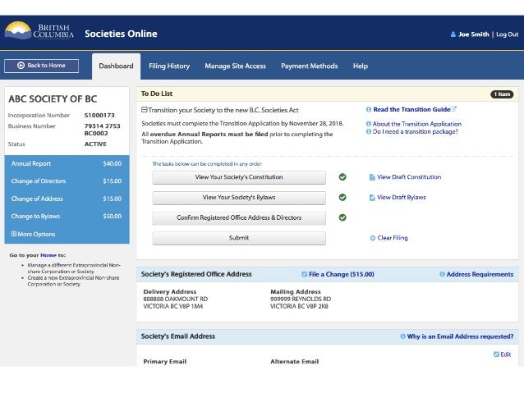
Task: Open Manage Site Access tab
Action: [x=235, y=66]
